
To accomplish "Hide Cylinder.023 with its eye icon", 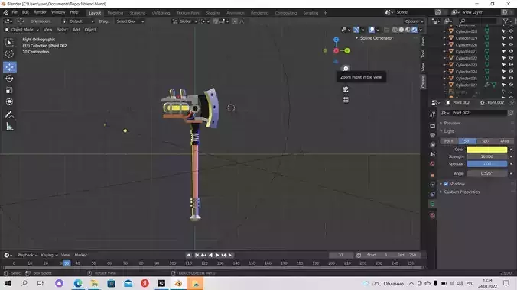I will point(511,65).
